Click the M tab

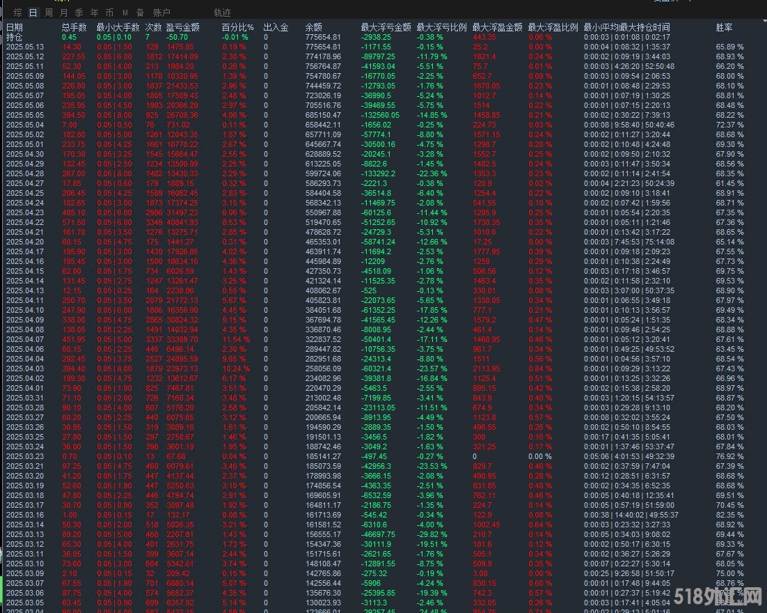tap(125, 13)
